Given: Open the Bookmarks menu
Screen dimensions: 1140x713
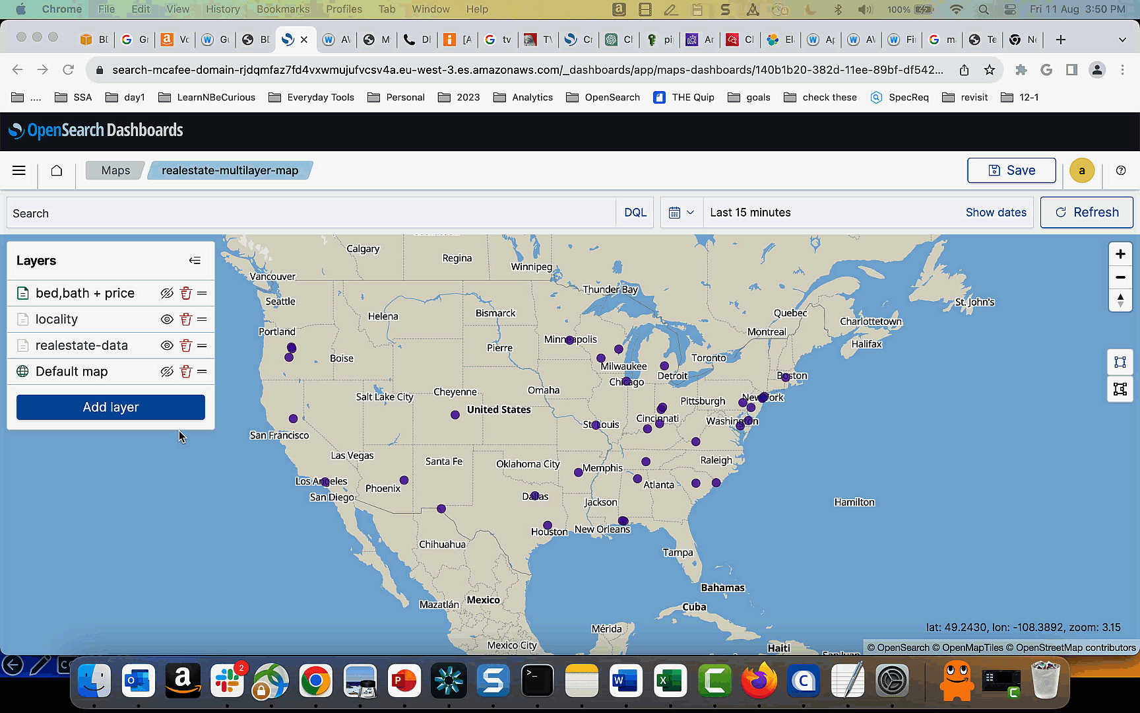Looking at the screenshot, I should pos(283,9).
